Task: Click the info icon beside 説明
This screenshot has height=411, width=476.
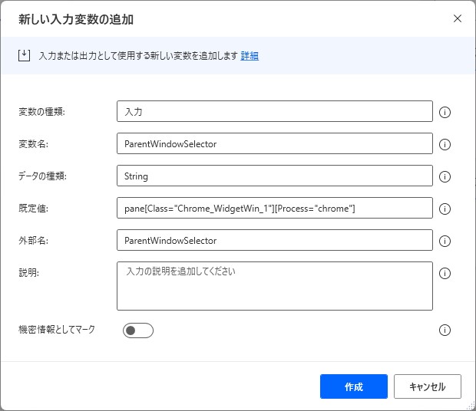Action: tap(445, 274)
